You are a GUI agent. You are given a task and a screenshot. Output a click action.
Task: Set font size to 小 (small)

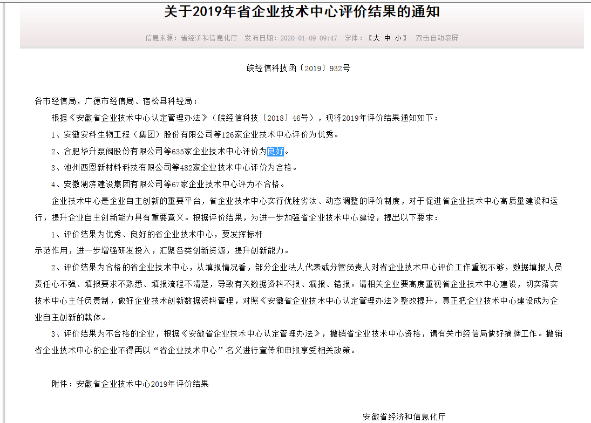[398, 38]
